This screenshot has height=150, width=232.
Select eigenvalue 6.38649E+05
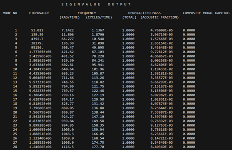(x=40, y=95)
